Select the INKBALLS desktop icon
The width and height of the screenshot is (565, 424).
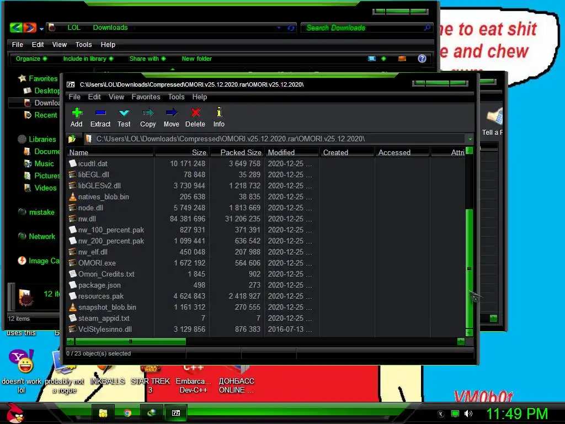108,376
